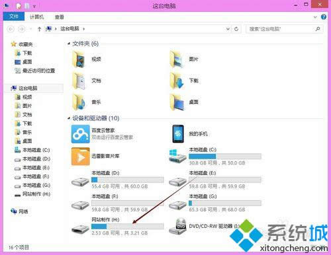Viewport: 331px width, 255px height.
Task: Open the 文件 ribbon tab
Action: 14,17
